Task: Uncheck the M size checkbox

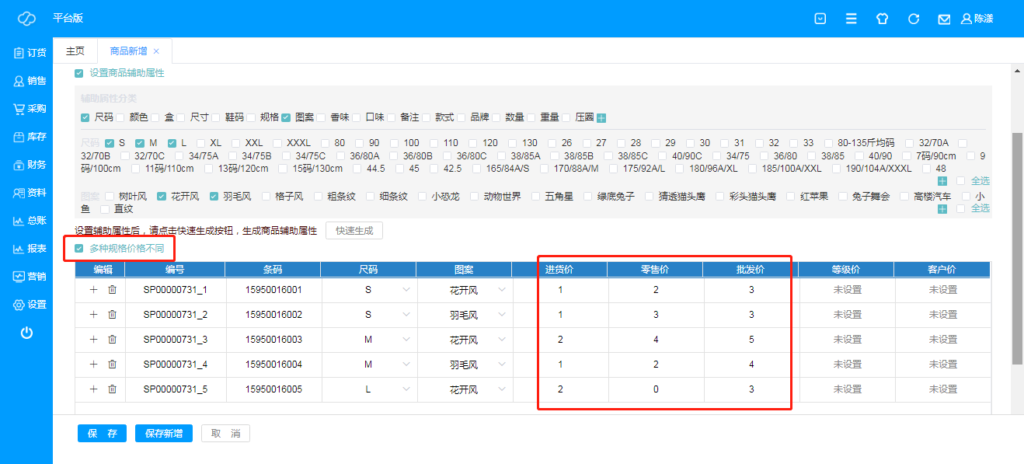Action: point(140,144)
